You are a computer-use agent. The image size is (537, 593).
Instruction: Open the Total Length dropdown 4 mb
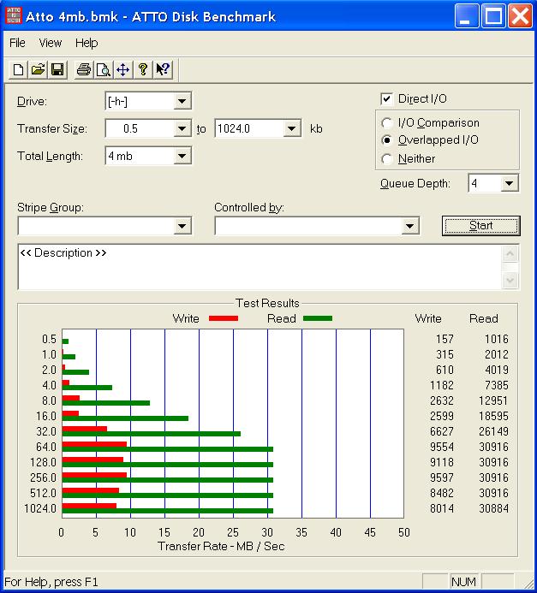(x=182, y=156)
